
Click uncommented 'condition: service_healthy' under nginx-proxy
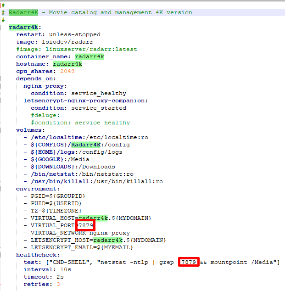(x=78, y=93)
